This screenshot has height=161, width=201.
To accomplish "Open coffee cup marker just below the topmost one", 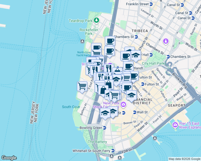I will pyautogui.click(x=109, y=51).
